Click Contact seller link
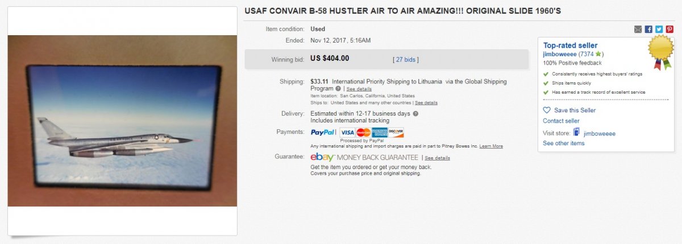The width and height of the screenshot is (682, 244). click(x=561, y=121)
